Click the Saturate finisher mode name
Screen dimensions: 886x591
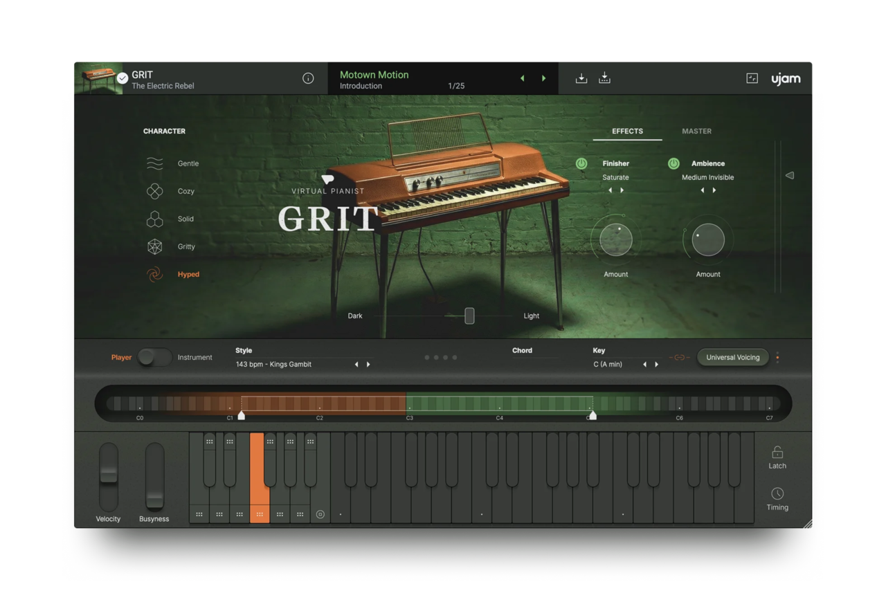click(x=615, y=177)
